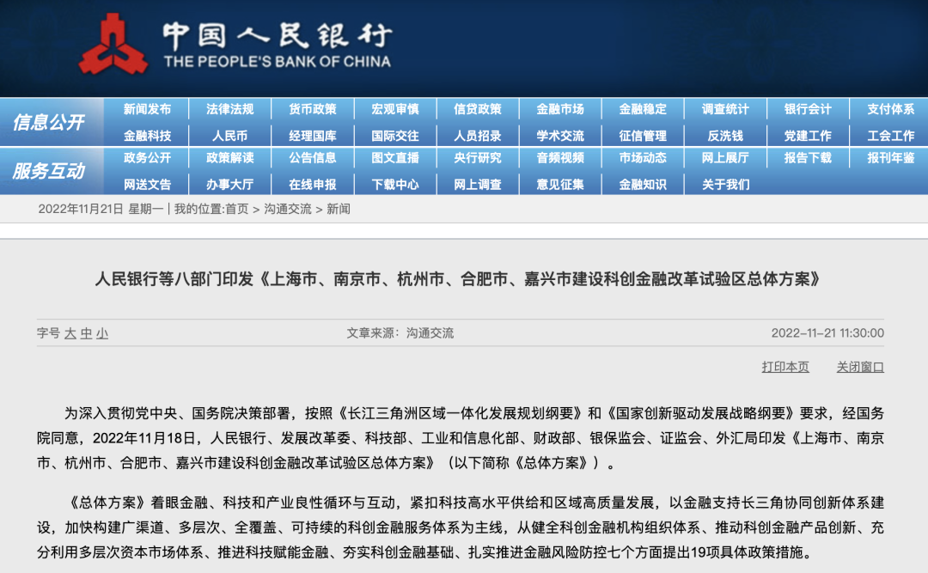Go to 货币政策 section

pyautogui.click(x=313, y=109)
